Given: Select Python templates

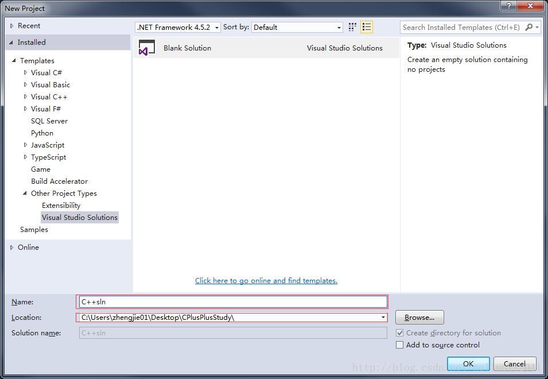Looking at the screenshot, I should [42, 133].
